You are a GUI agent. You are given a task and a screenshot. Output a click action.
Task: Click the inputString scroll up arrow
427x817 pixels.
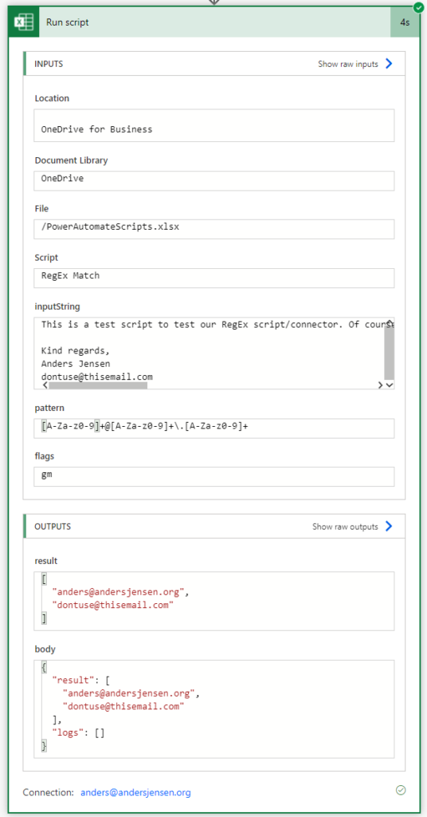390,322
